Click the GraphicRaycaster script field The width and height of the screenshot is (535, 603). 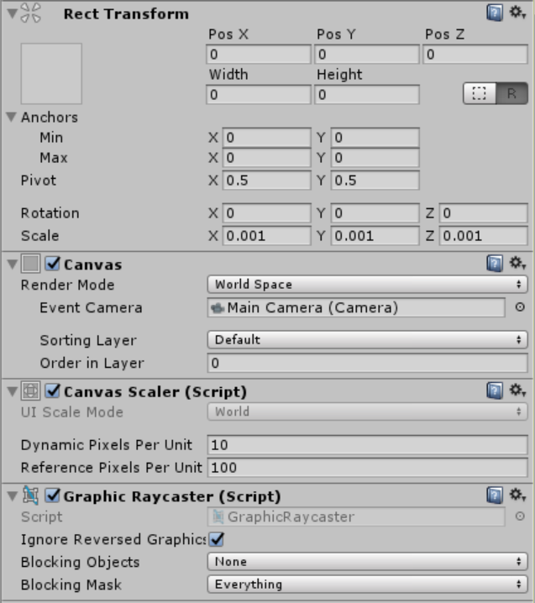[x=356, y=516]
